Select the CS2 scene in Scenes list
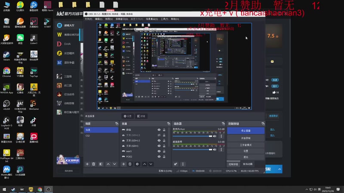 pyautogui.click(x=101, y=136)
